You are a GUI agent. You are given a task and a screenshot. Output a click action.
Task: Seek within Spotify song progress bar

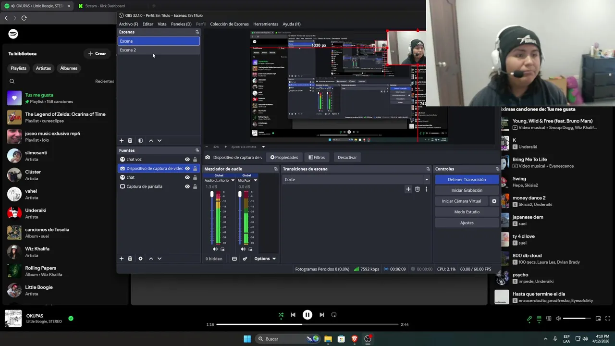click(307, 324)
